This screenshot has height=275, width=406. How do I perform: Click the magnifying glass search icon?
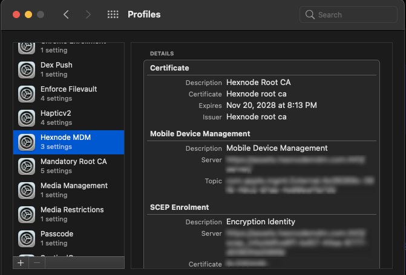coord(310,14)
